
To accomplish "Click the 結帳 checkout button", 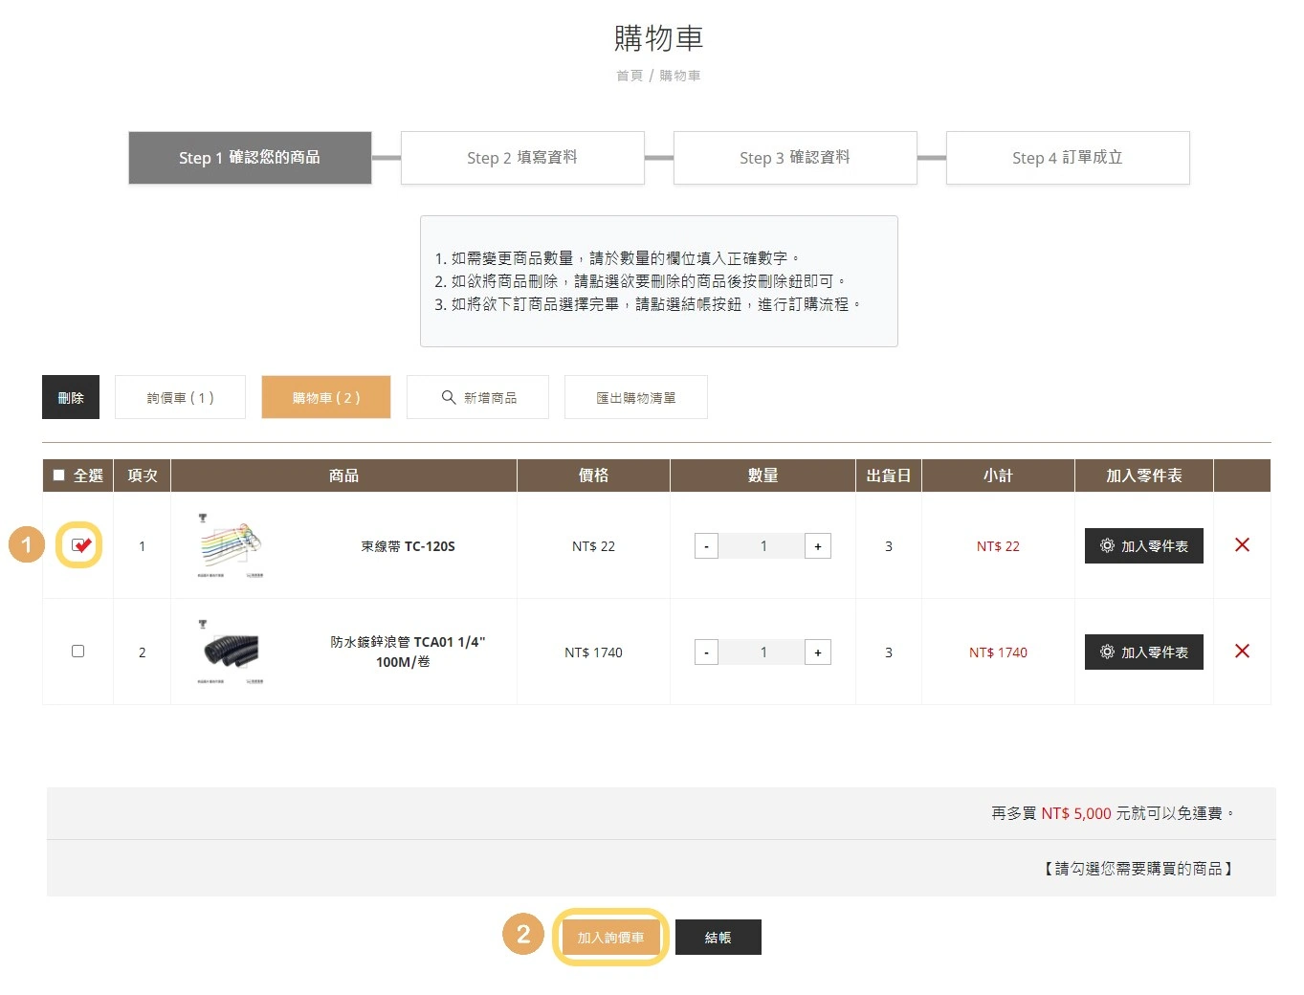I will coord(718,938).
